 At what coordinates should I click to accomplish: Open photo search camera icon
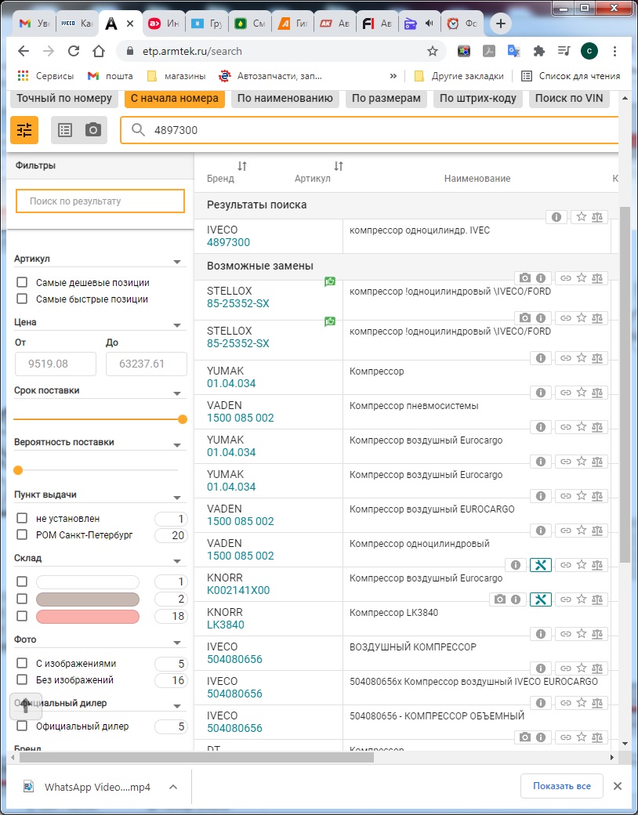(93, 130)
